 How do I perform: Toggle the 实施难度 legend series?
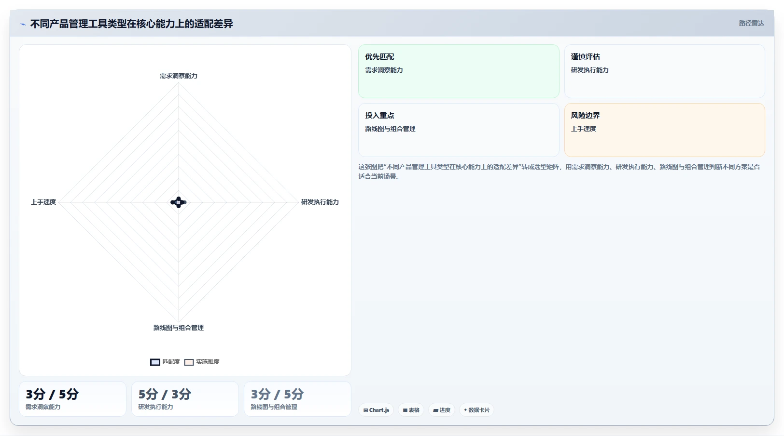click(202, 362)
